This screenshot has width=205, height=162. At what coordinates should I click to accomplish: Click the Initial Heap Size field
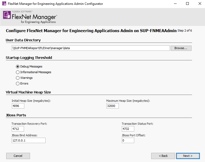tap(18, 106)
